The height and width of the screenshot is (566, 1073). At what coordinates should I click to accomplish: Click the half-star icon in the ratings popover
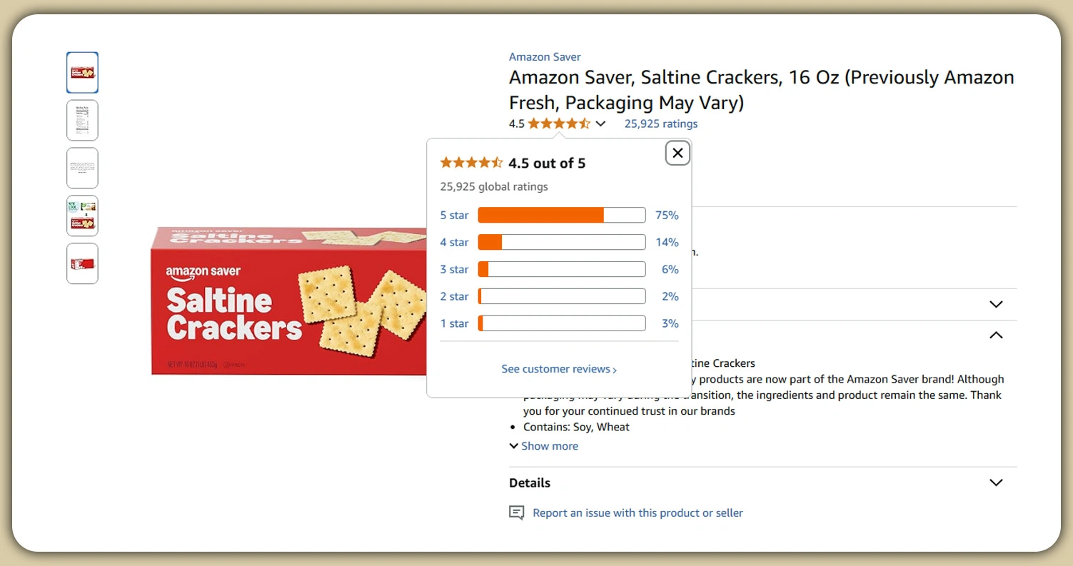tap(498, 163)
